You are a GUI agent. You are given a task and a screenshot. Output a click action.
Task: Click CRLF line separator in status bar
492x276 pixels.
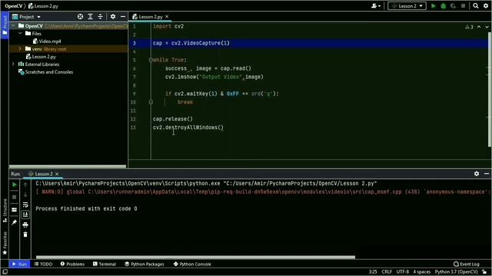click(x=387, y=272)
